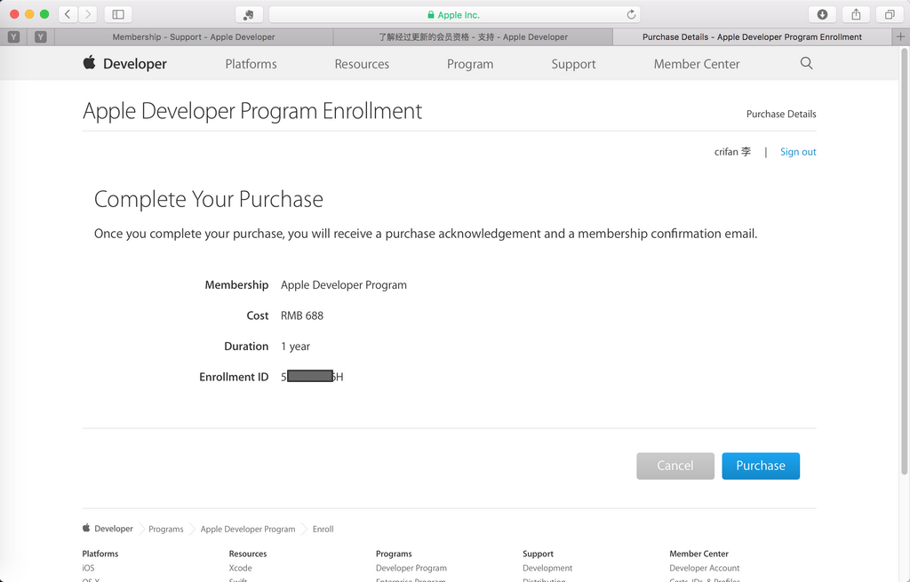910x582 pixels.
Task: Show all tabs overview button
Action: coord(890,14)
